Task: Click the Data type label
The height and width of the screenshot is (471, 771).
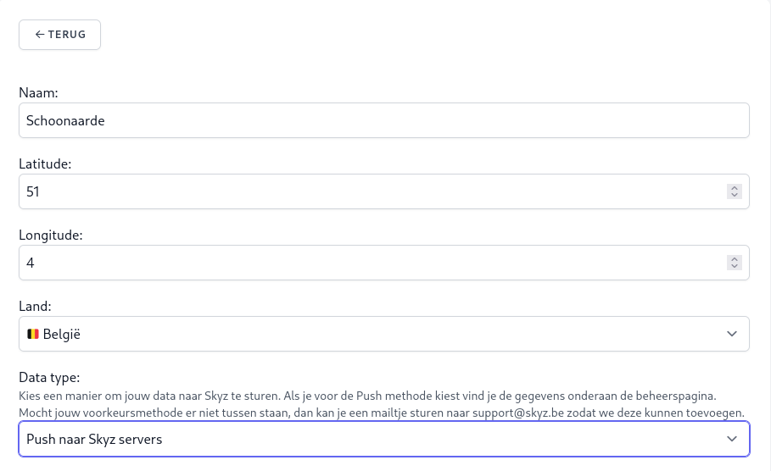Action: pyautogui.click(x=49, y=377)
